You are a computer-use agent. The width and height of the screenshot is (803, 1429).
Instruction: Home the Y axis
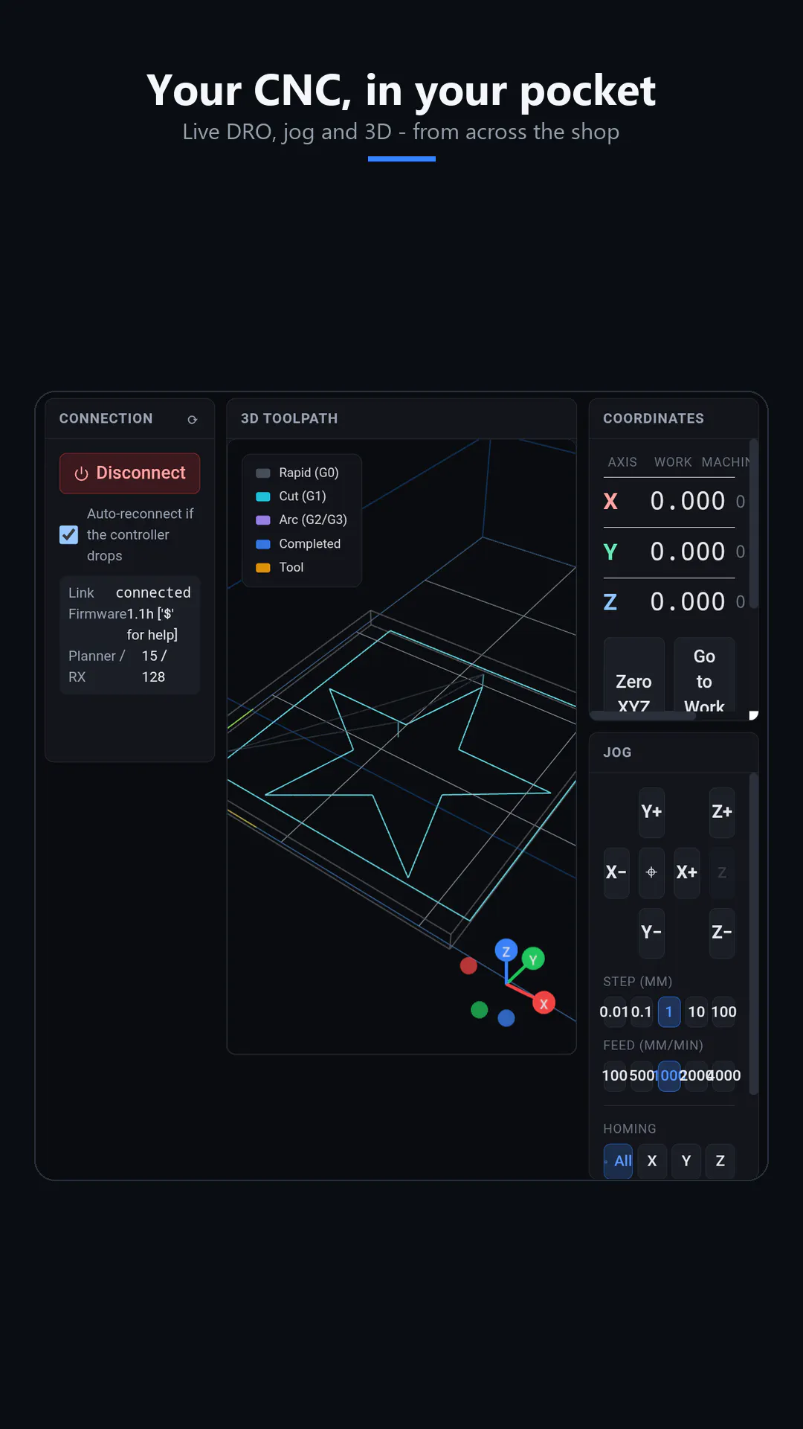point(686,1161)
